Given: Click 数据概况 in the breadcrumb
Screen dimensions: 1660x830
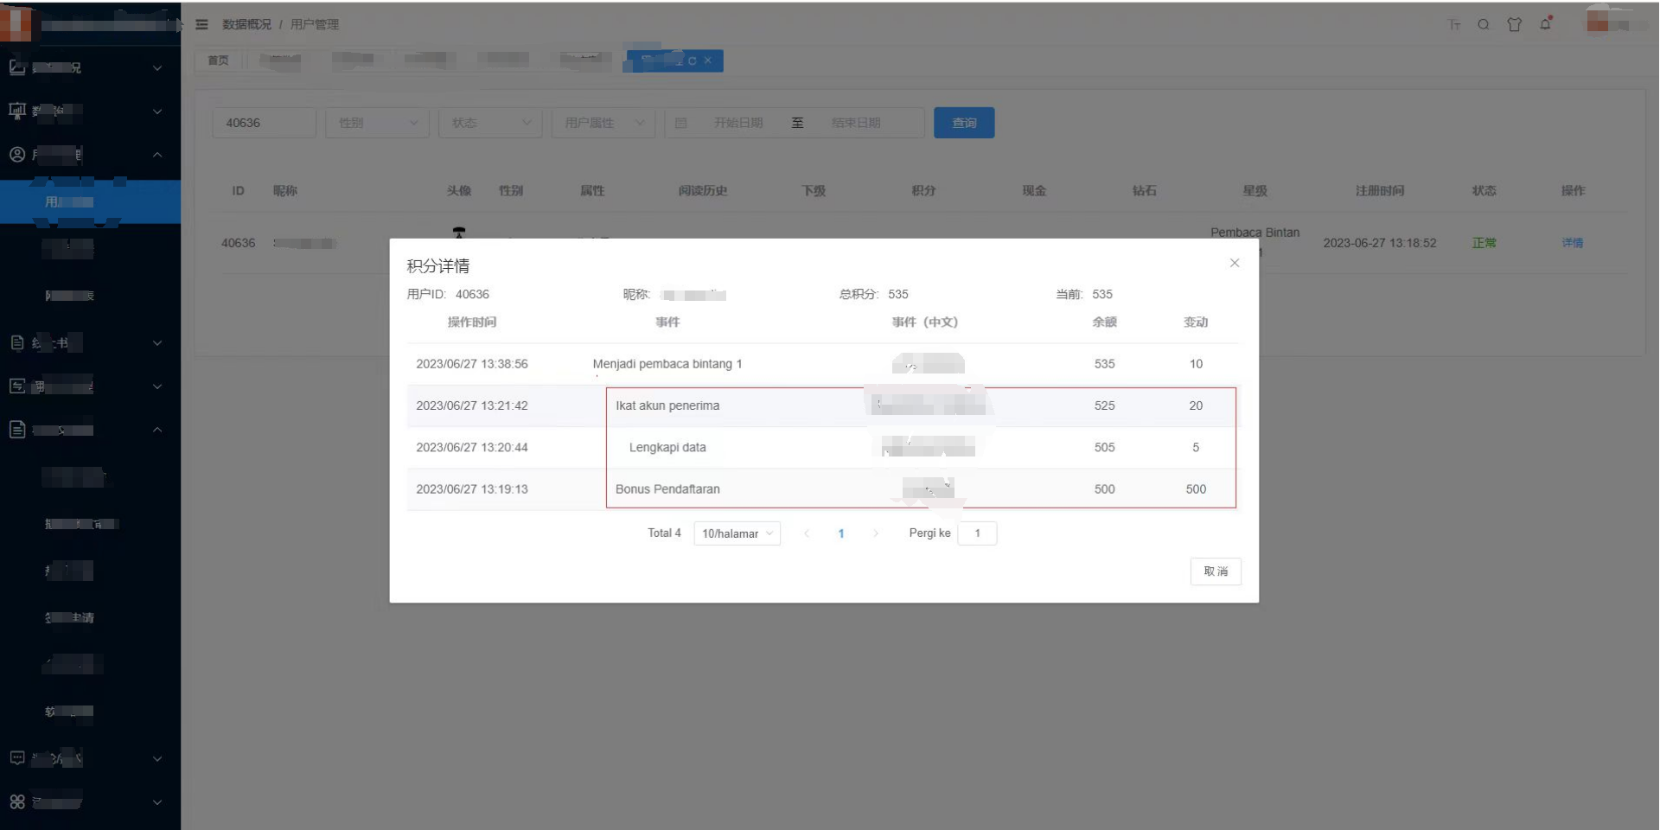Looking at the screenshot, I should coord(246,24).
